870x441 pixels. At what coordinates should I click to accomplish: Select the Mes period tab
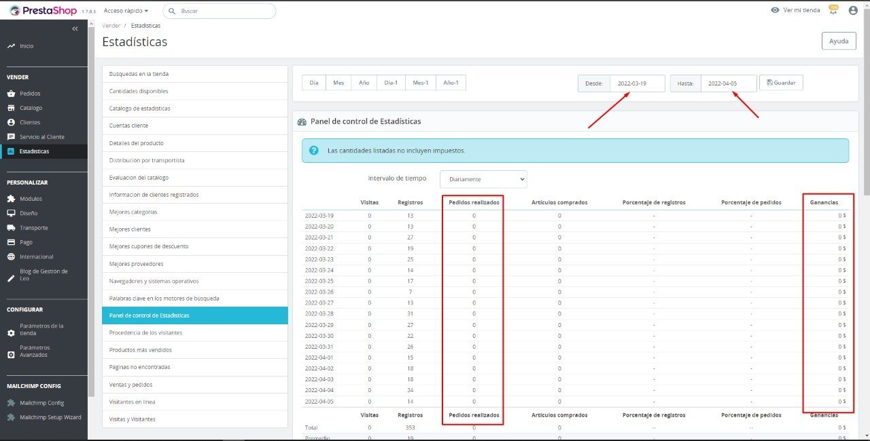(338, 83)
